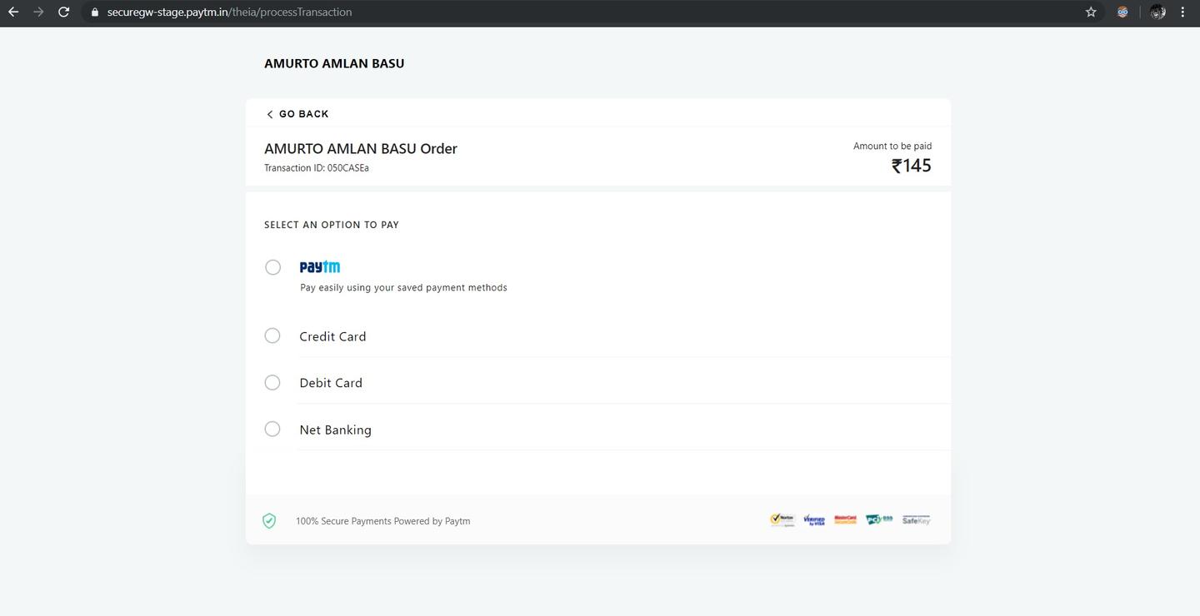Click the Debit Card label
The width and height of the screenshot is (1200, 616).
tap(331, 383)
